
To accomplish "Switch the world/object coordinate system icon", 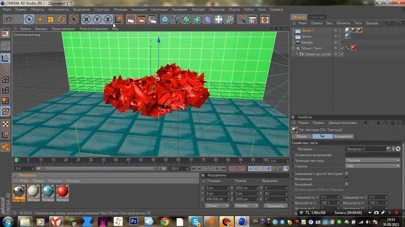I will [118, 20].
